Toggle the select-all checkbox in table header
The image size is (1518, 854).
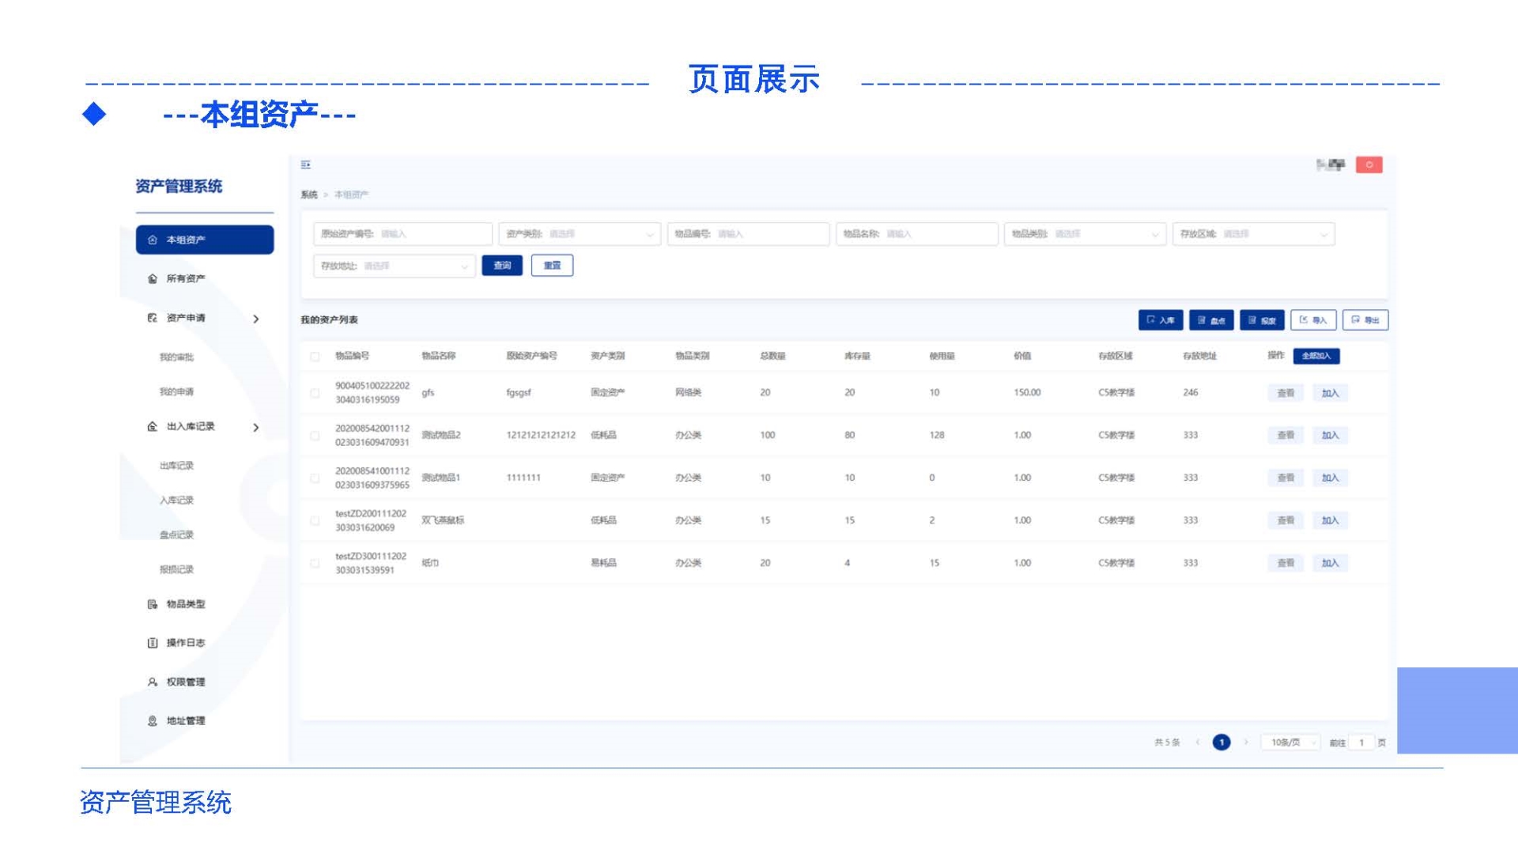coord(315,357)
